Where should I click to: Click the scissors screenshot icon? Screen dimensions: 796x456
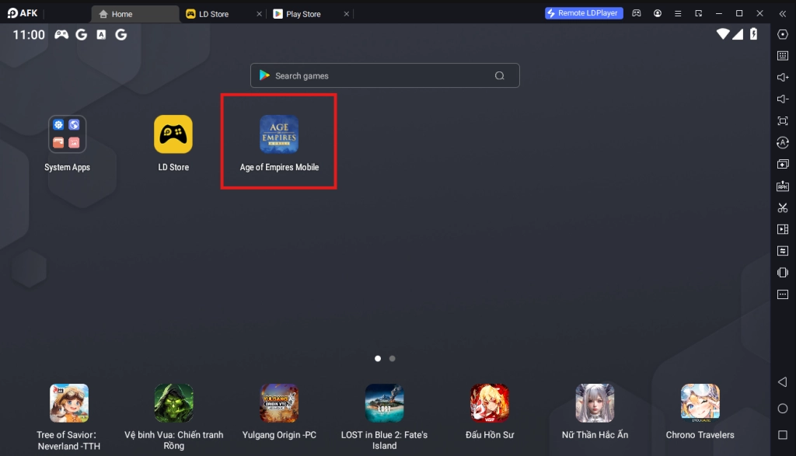pos(783,207)
